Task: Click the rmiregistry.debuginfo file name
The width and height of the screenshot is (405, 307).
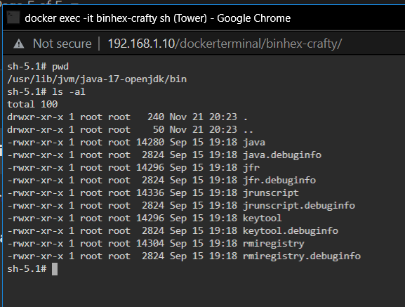Action: tap(302, 256)
